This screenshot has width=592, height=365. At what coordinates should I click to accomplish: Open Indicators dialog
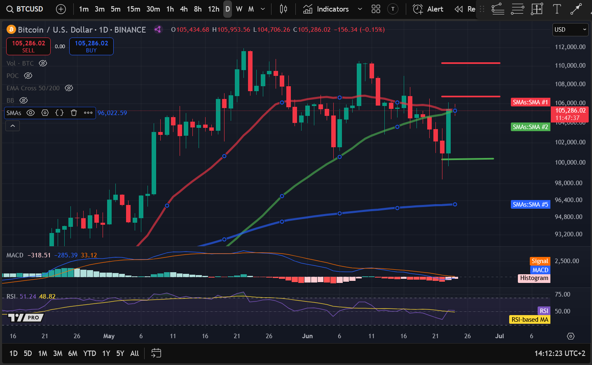point(326,9)
